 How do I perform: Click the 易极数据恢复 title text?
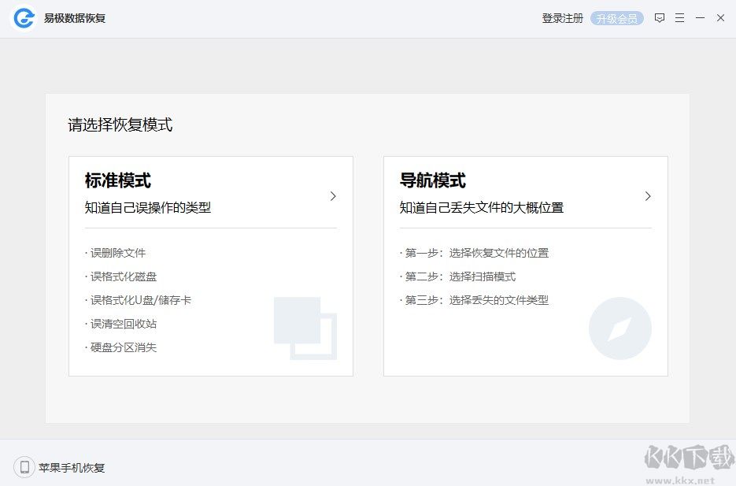click(75, 18)
